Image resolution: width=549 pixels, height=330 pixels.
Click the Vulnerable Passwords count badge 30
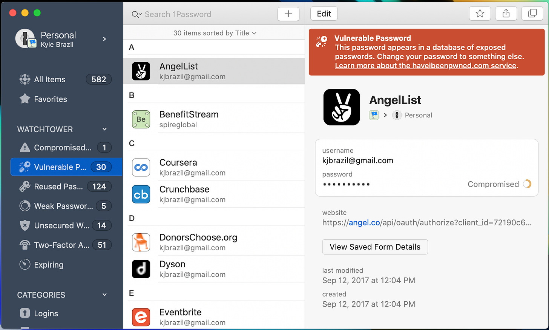pos(101,167)
